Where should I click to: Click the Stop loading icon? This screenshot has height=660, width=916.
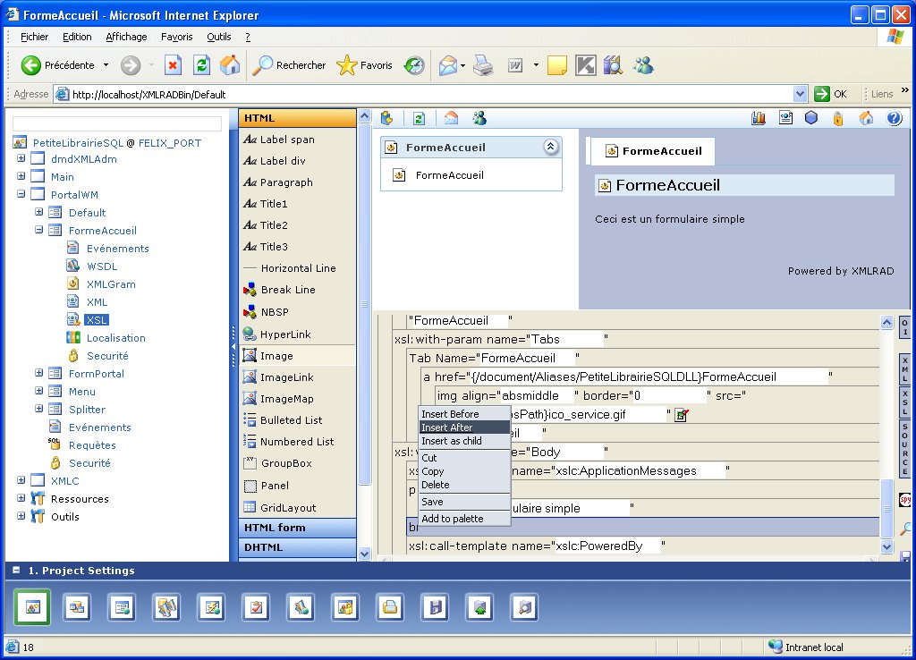(x=174, y=65)
